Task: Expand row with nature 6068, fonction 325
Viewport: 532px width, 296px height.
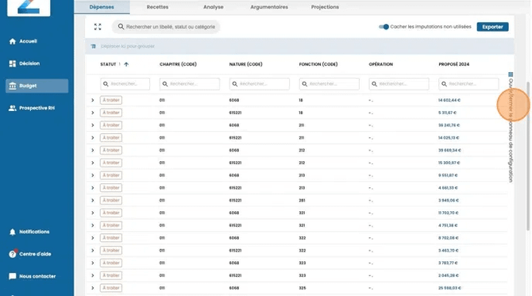Action: [x=92, y=288]
